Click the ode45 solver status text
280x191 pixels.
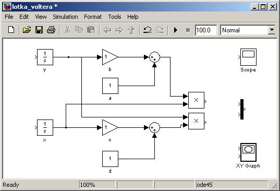tap(204, 185)
